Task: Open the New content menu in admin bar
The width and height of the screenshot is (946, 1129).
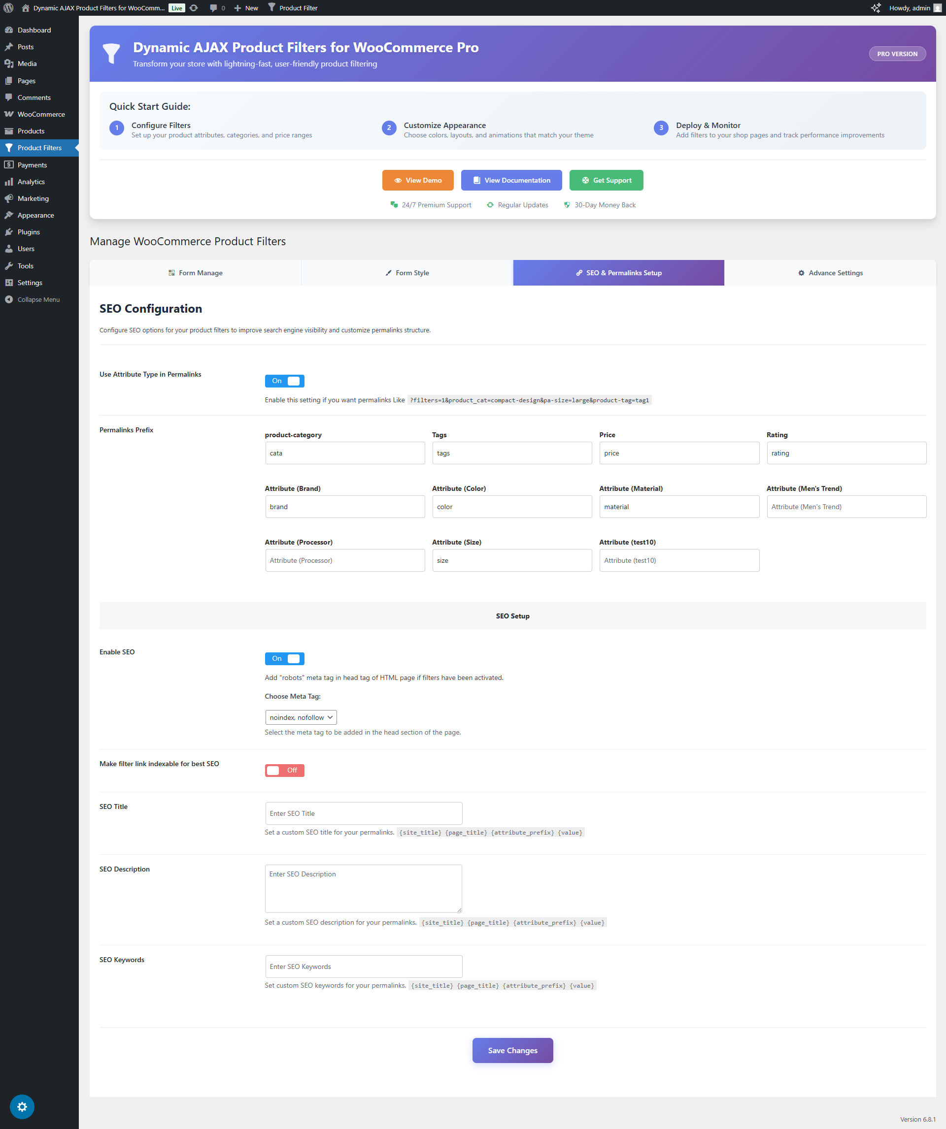Action: click(x=246, y=8)
